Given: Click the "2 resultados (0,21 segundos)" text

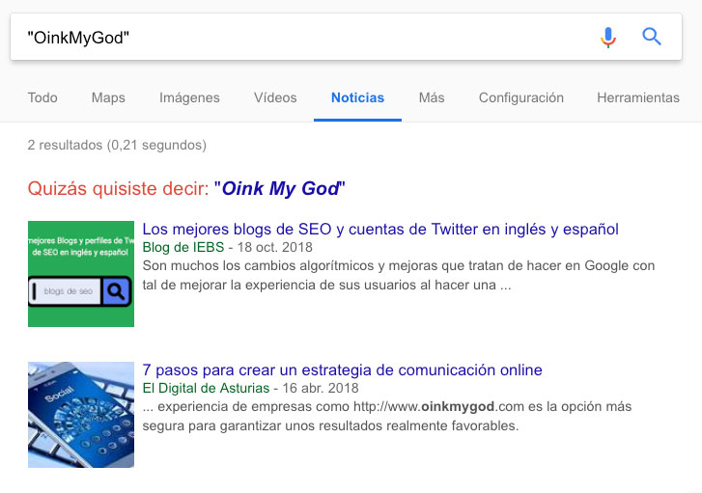Looking at the screenshot, I should pyautogui.click(x=117, y=145).
